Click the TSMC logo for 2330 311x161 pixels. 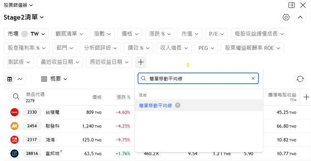pos(14,112)
